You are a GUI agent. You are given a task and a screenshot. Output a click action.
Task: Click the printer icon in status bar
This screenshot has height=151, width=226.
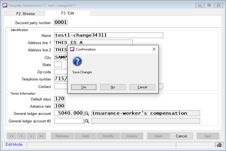pos(219,145)
